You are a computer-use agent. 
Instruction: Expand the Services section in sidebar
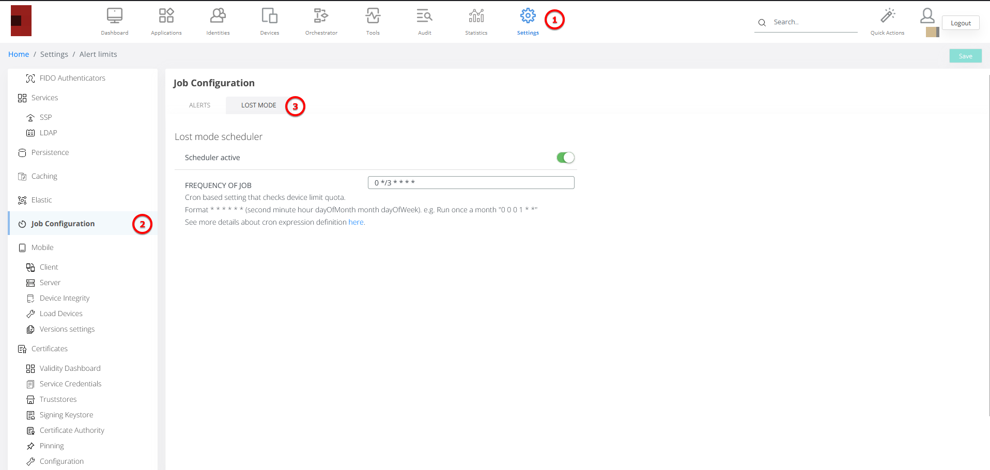pos(44,98)
